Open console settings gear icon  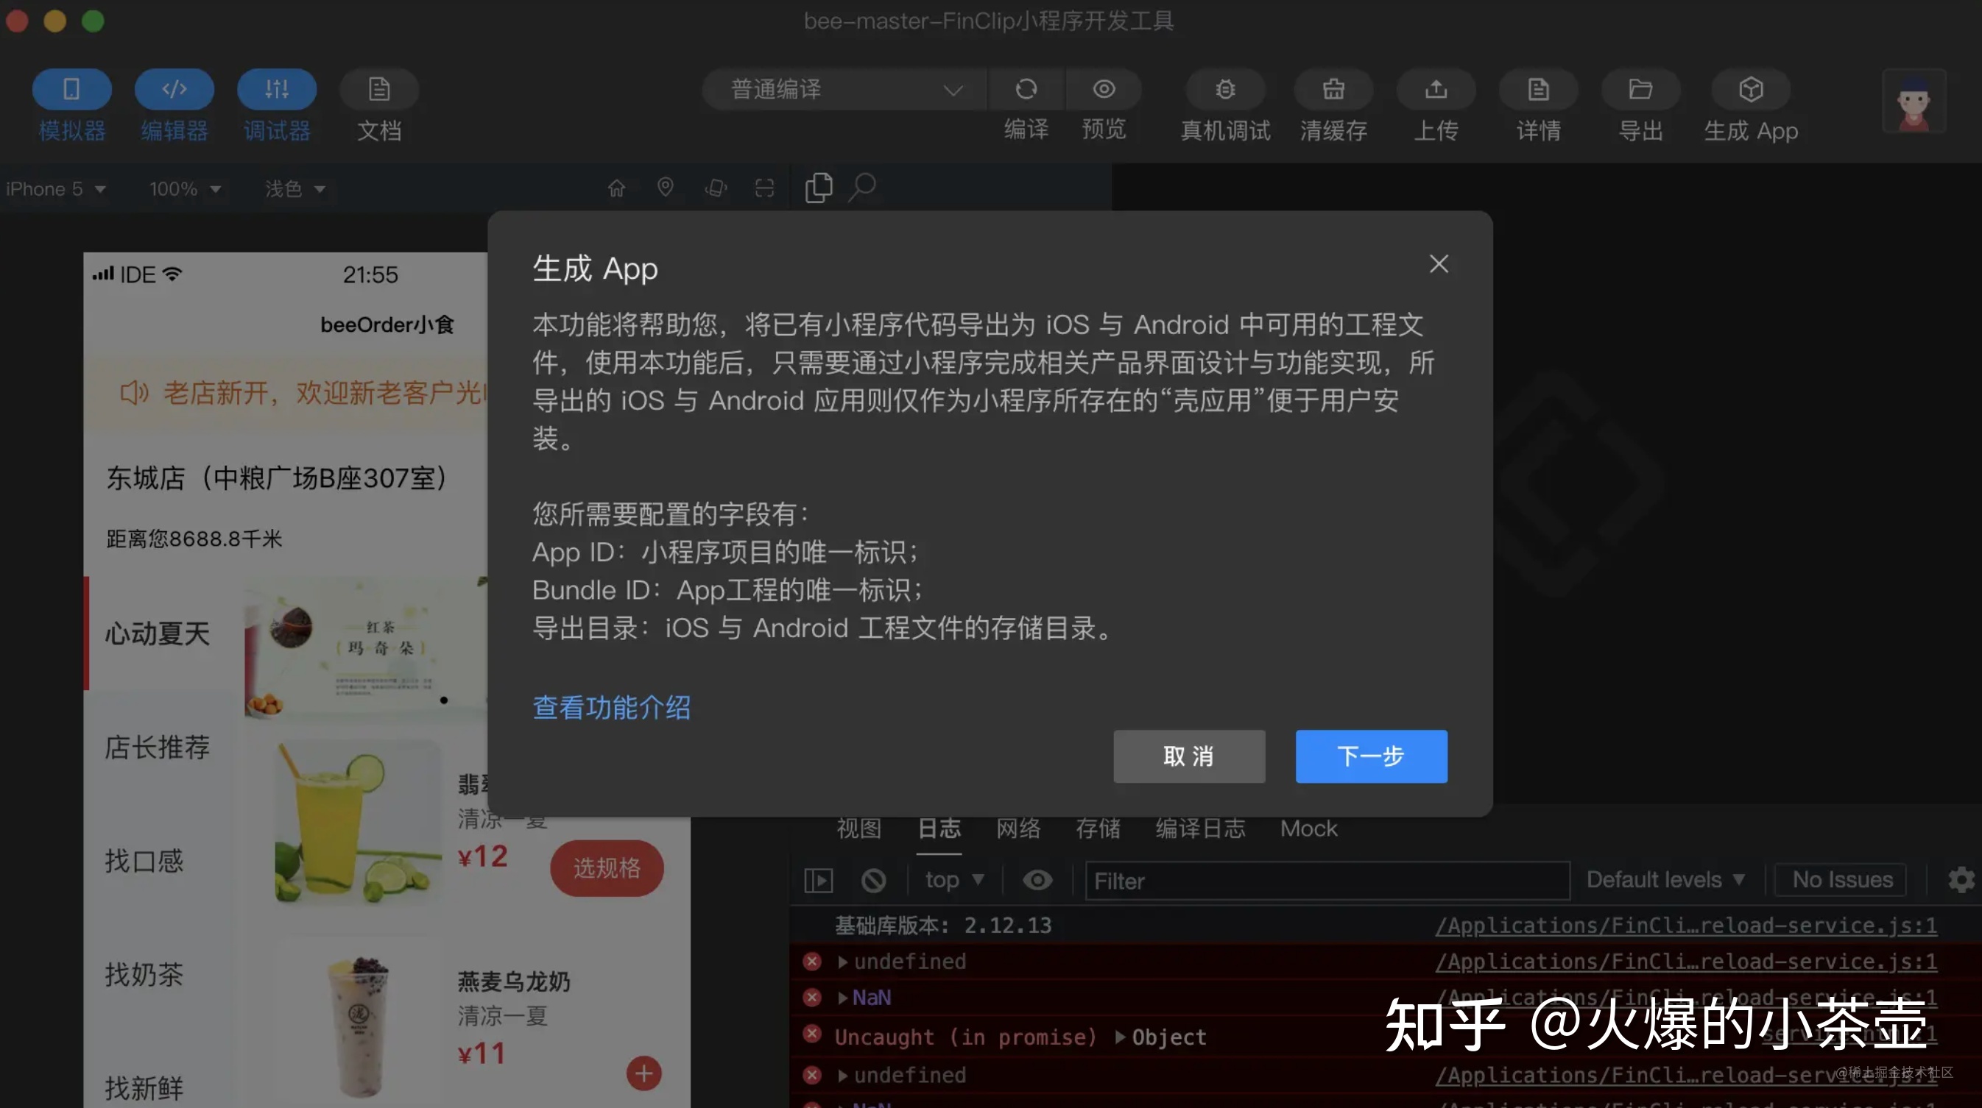tap(1961, 881)
